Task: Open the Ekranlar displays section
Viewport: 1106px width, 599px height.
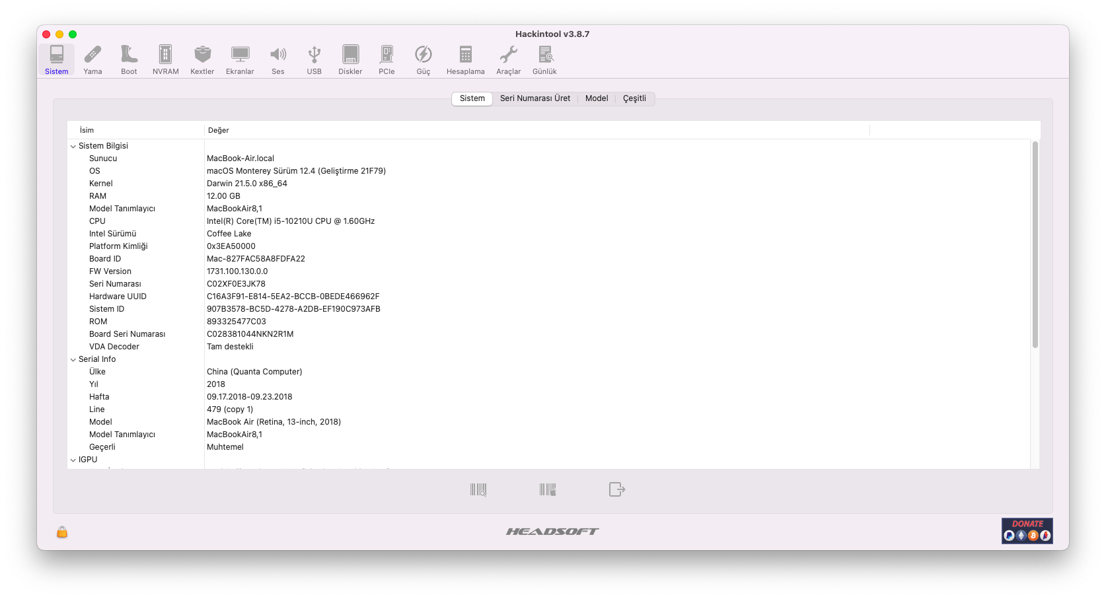Action: (240, 60)
